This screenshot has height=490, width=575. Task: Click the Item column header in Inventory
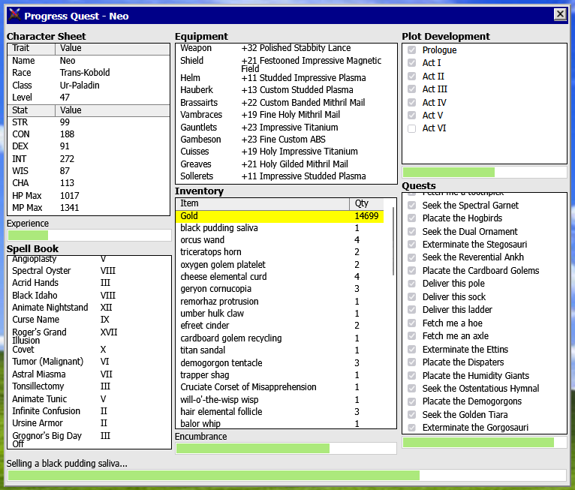pyautogui.click(x=263, y=203)
